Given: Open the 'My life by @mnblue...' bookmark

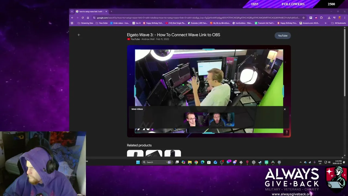Looking at the screenshot, I should pyautogui.click(x=220, y=23).
